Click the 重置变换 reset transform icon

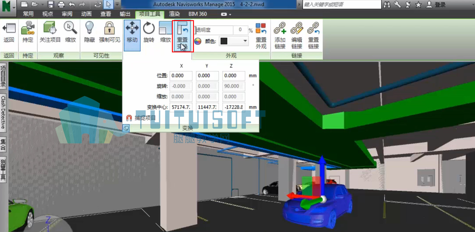coord(182,36)
